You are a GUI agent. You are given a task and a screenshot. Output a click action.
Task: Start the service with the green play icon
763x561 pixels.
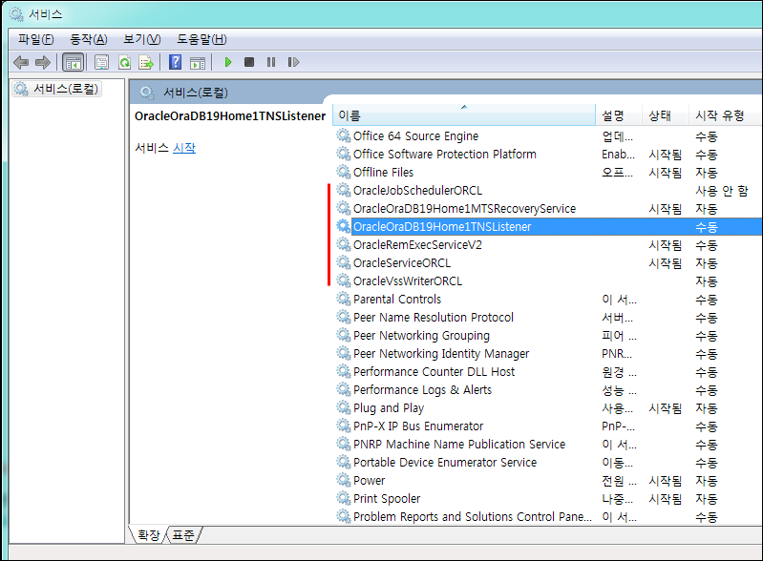coord(227,62)
